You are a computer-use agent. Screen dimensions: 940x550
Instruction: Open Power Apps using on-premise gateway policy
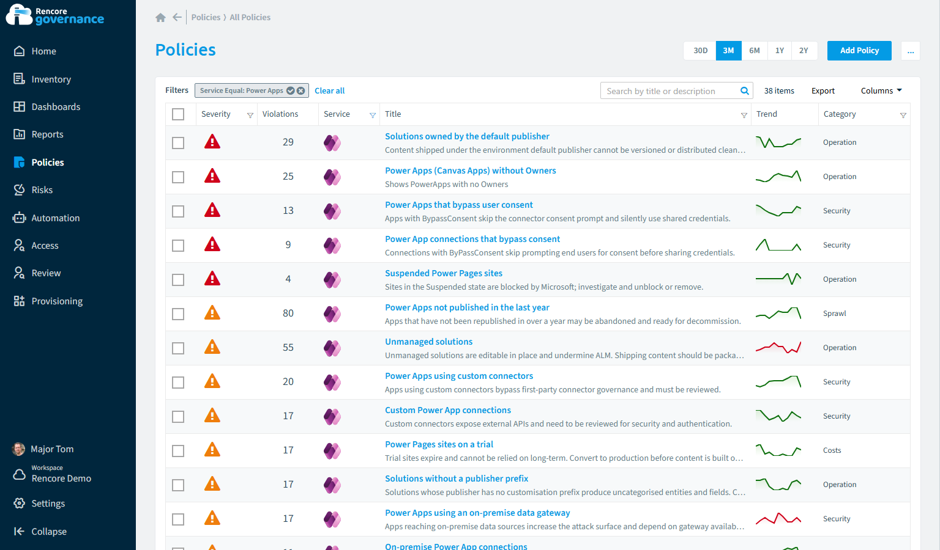point(477,513)
